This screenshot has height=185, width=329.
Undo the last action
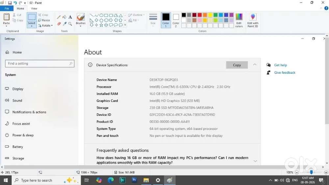point(15,3)
